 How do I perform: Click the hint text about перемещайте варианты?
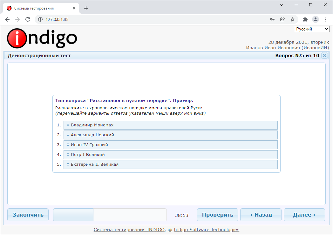coord(130,113)
